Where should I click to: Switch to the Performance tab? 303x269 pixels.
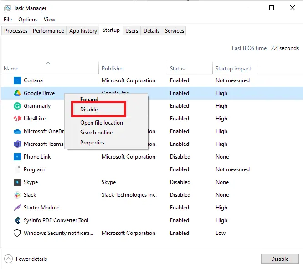[48, 31]
